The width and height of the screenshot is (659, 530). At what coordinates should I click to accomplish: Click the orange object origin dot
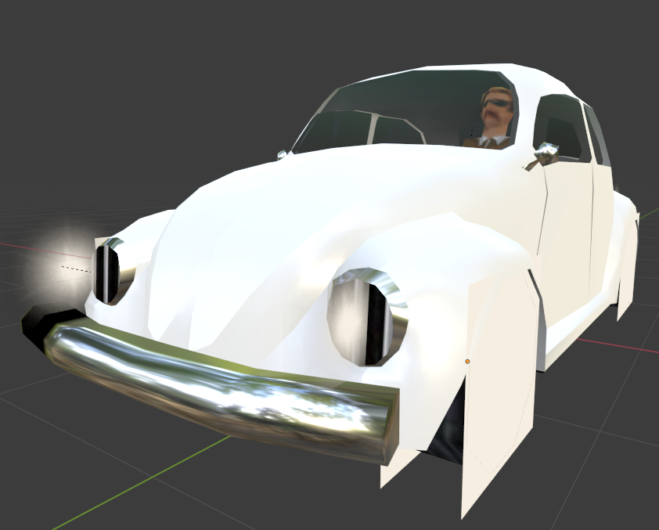[467, 362]
